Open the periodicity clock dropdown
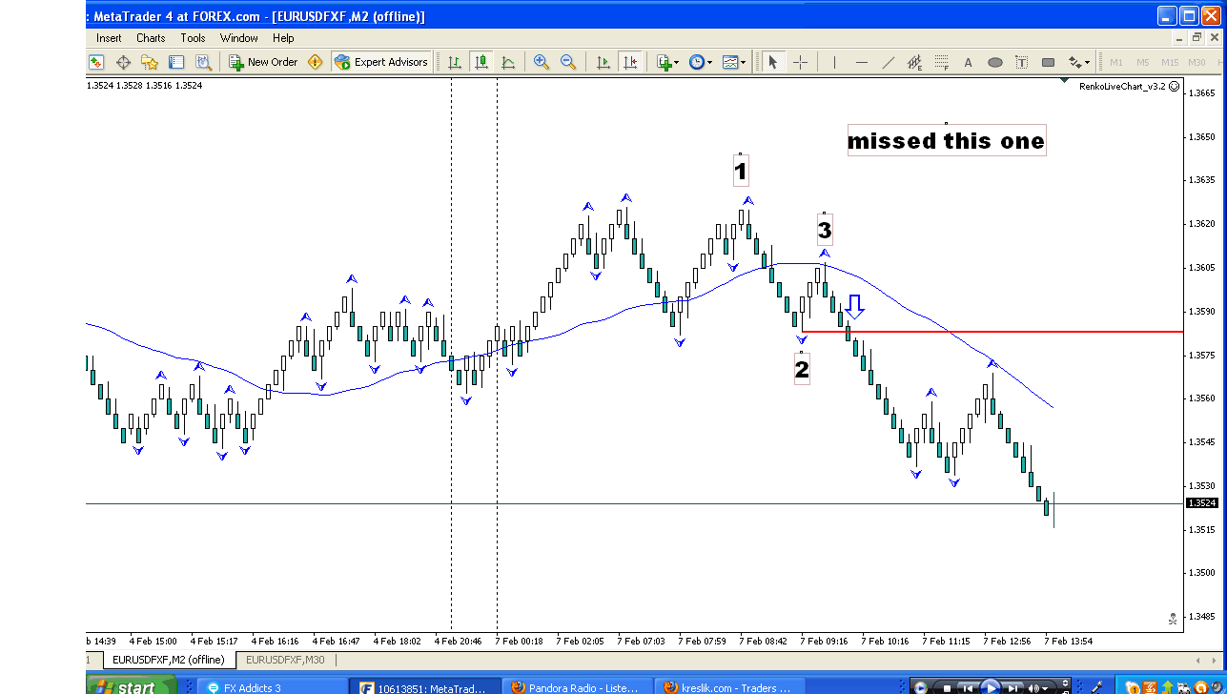Screen dimensions: 1227x694 (701, 62)
